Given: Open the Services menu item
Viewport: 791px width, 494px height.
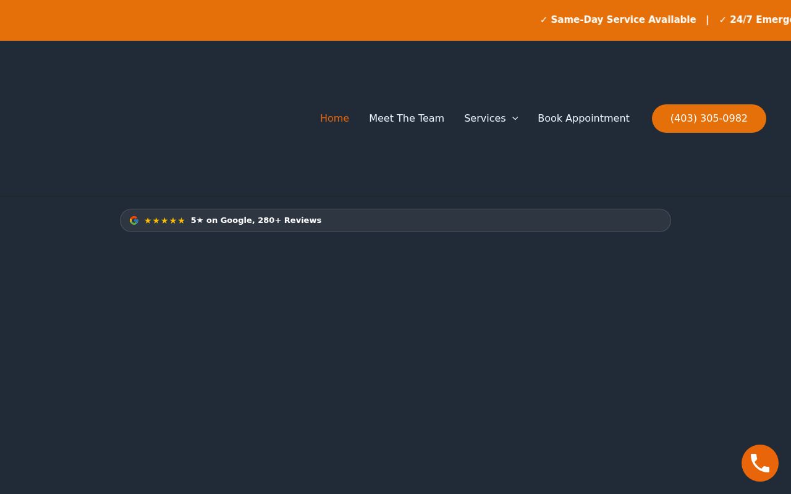Looking at the screenshot, I should 485,118.
